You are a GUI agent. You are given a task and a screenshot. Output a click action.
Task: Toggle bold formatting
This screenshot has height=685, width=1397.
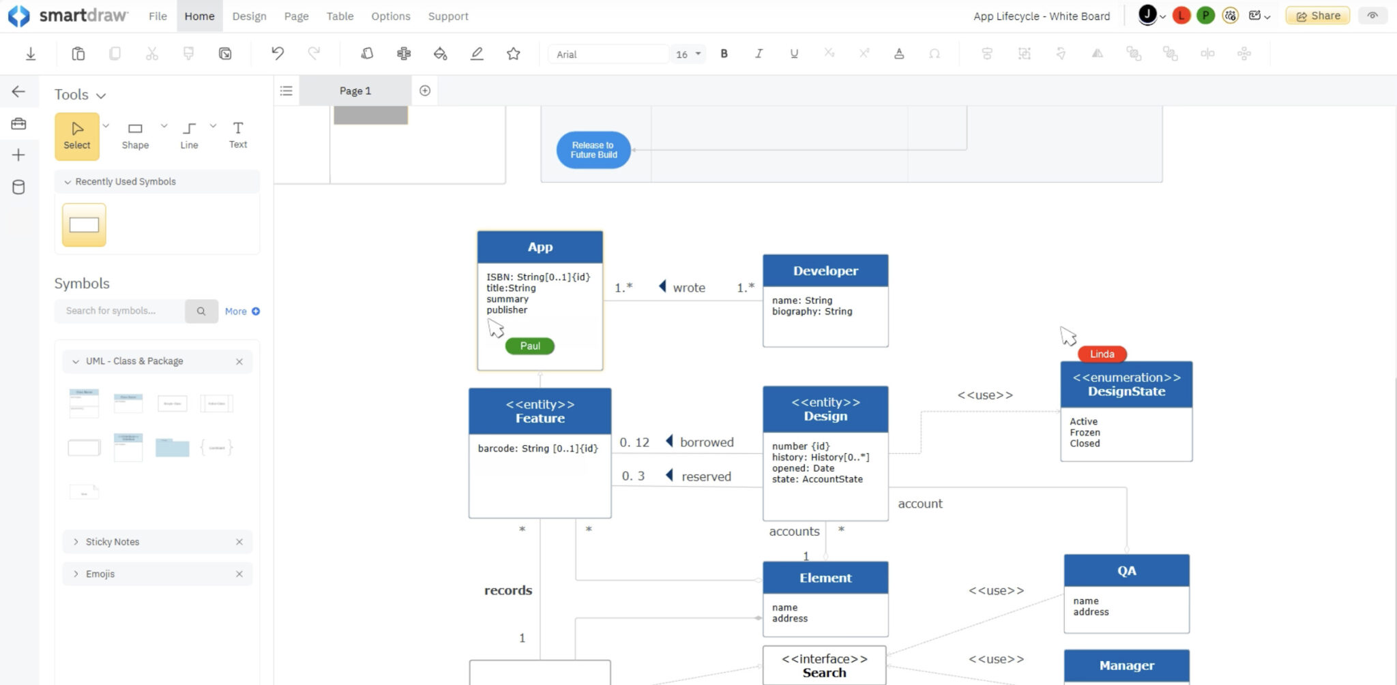coord(724,53)
